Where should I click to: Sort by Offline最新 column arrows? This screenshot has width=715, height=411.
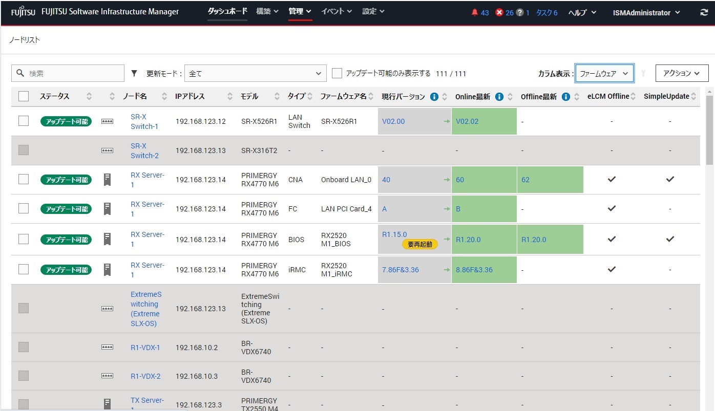576,96
